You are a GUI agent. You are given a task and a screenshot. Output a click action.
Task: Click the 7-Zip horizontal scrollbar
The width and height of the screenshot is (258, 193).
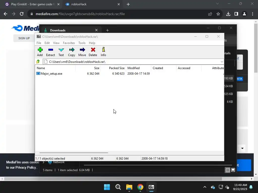click(74, 153)
